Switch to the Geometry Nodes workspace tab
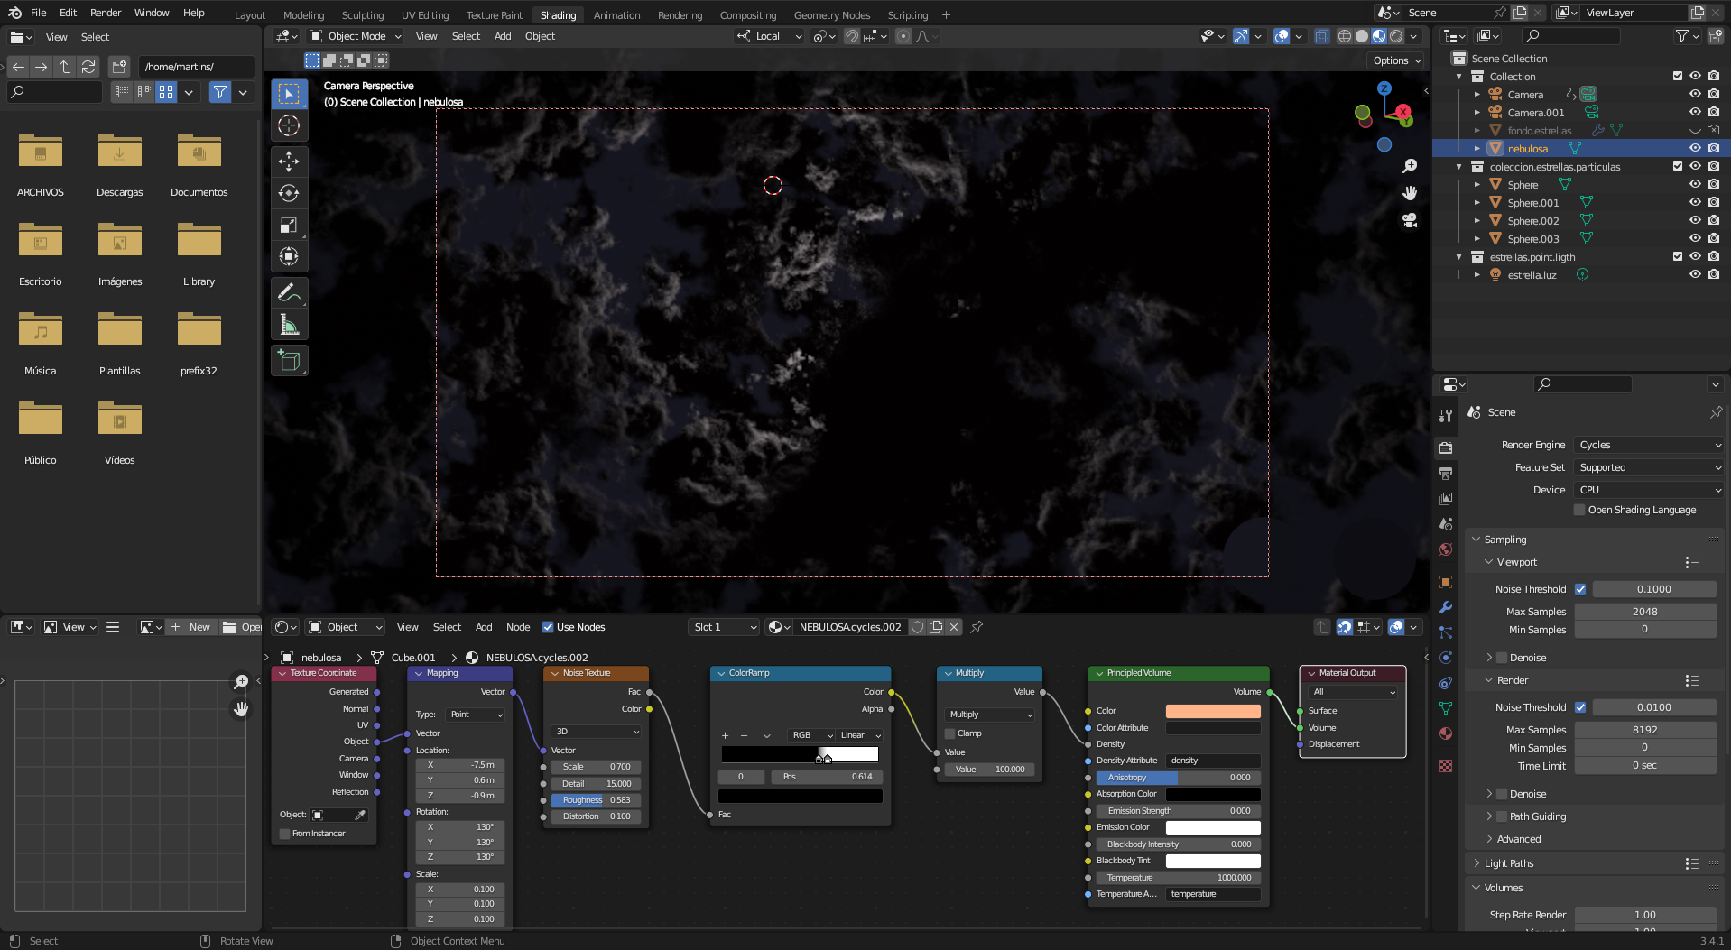The height and width of the screenshot is (950, 1731). point(832,15)
